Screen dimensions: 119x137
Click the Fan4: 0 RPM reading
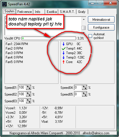tap(14, 57)
